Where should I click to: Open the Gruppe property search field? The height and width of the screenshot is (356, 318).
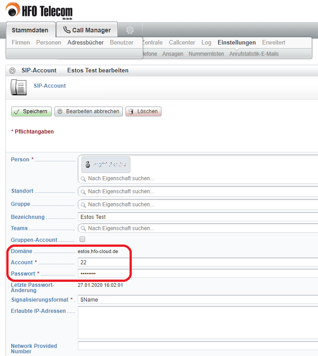tap(198, 205)
